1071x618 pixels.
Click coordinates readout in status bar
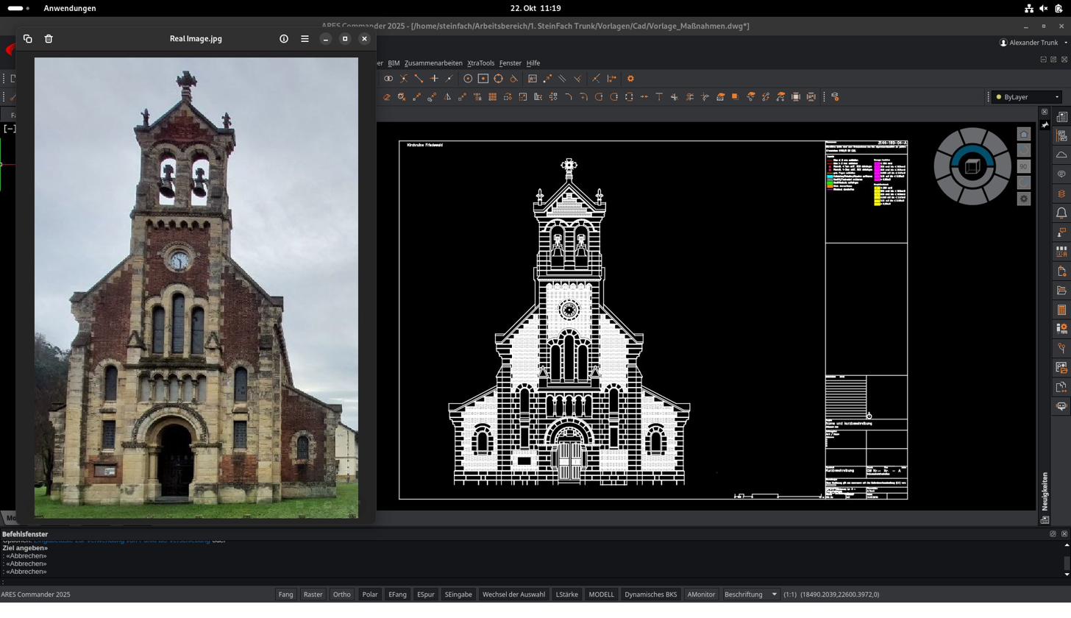pos(839,594)
